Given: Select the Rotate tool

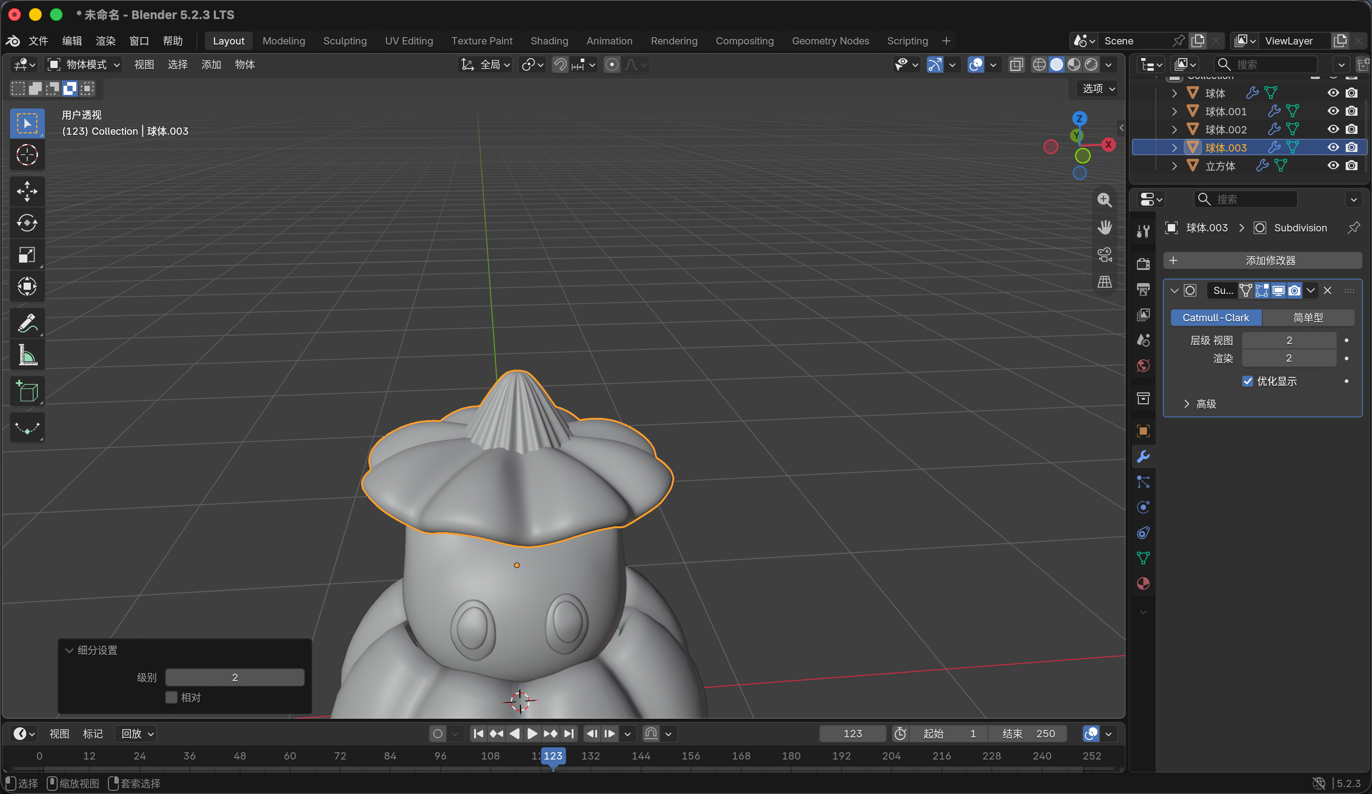Looking at the screenshot, I should coord(27,223).
